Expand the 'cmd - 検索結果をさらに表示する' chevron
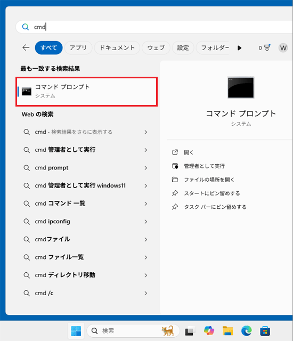293x341 pixels. [x=146, y=132]
